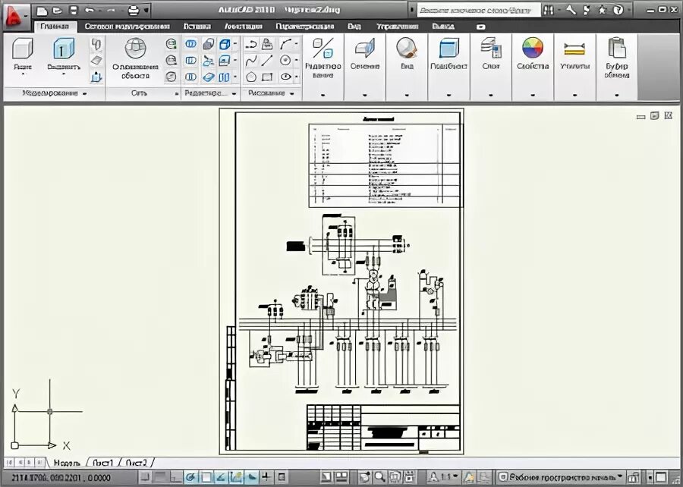Open the workspace switching dropdown
683x487 pixels.
click(x=561, y=477)
